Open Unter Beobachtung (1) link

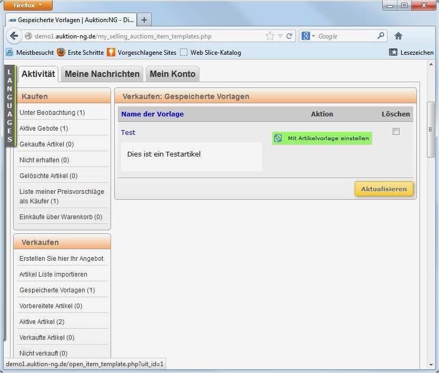[x=52, y=113]
